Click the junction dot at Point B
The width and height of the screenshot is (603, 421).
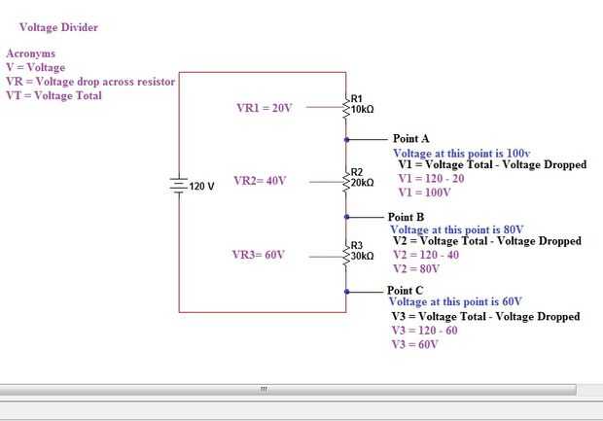(x=346, y=217)
